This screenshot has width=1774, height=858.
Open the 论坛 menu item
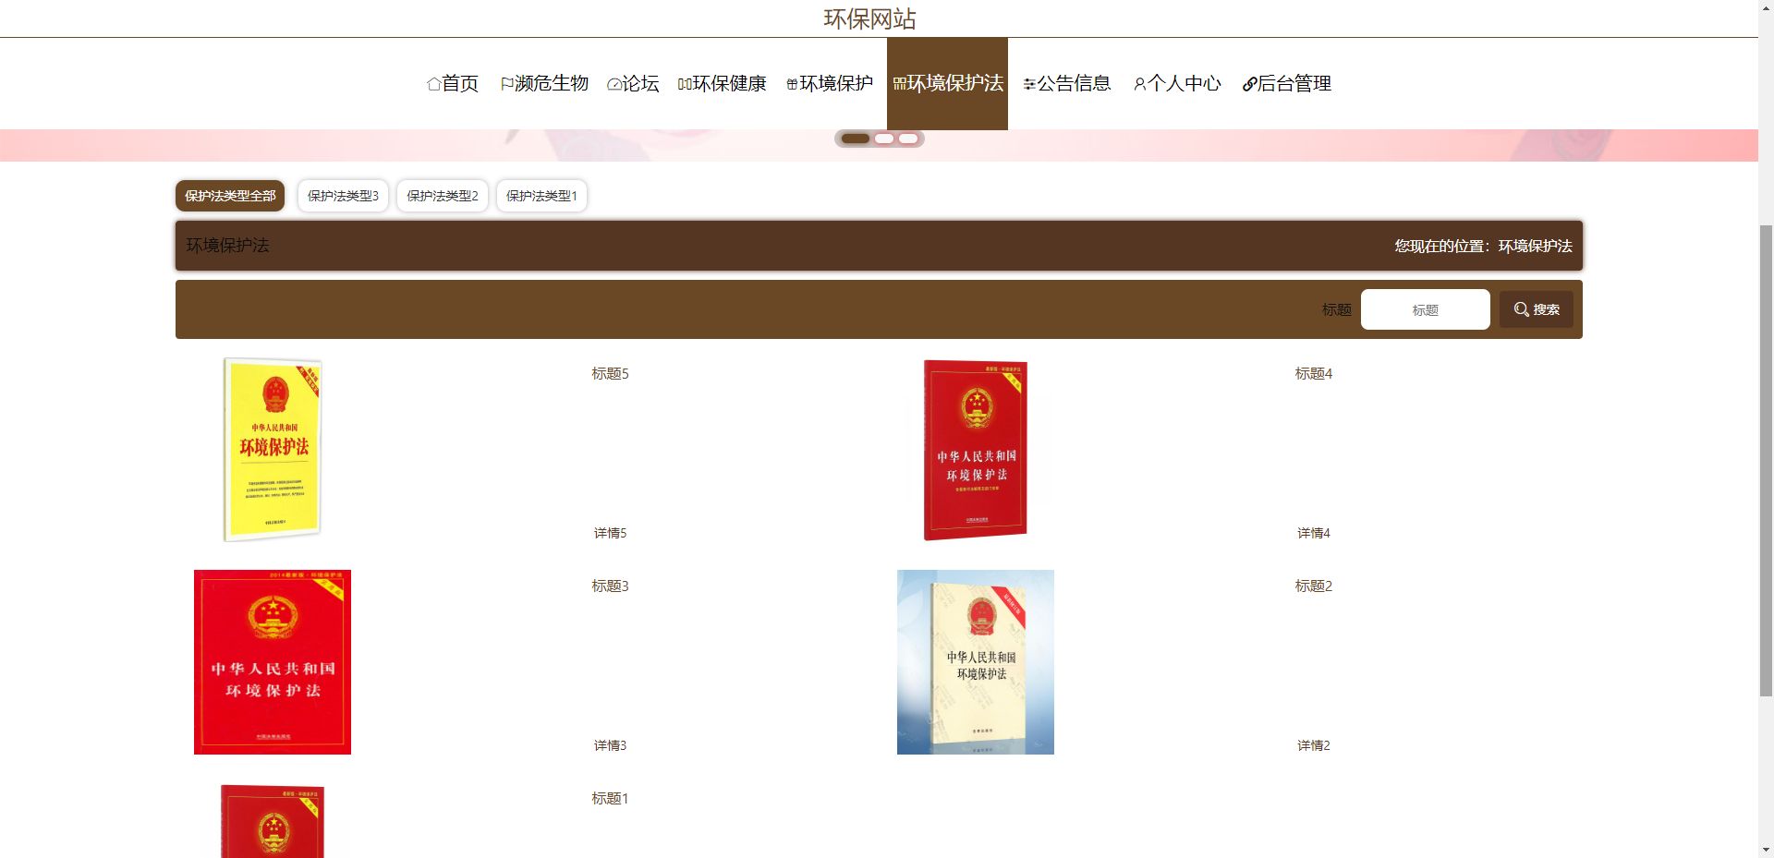(x=634, y=83)
